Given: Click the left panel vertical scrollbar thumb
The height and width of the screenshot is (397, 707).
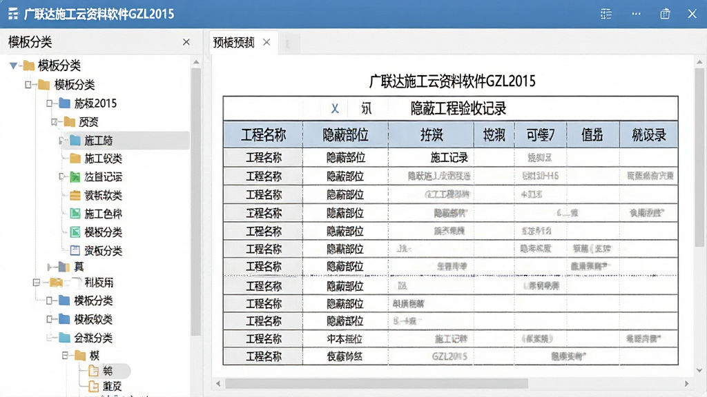Looking at the screenshot, I should pos(195,202).
